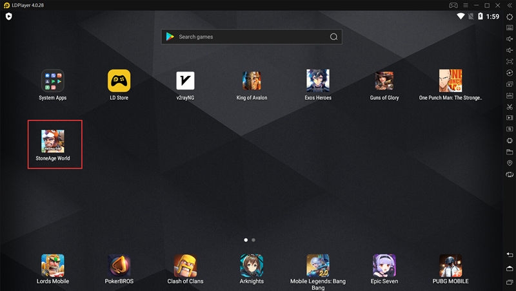Viewport: 516px width, 291px height.
Task: Open the PokerBROS app
Action: pyautogui.click(x=119, y=265)
